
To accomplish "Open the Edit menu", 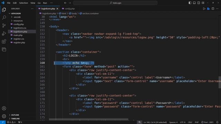I will [x=15, y=3].
